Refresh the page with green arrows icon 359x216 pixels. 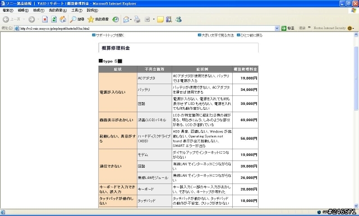point(54,20)
